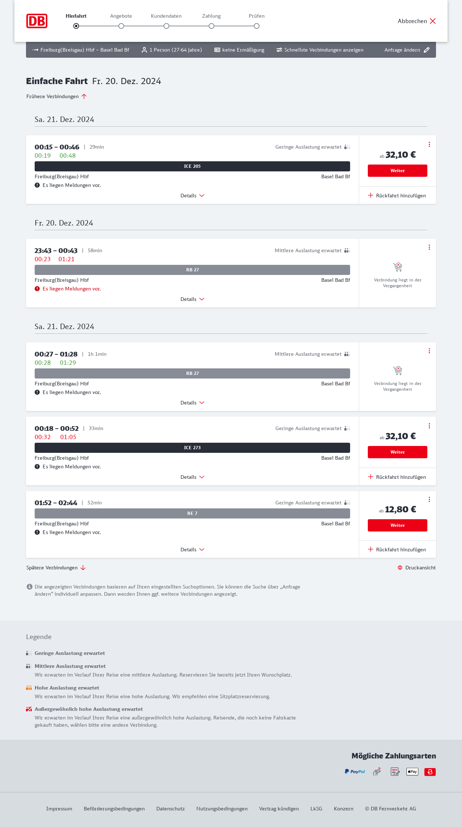Click the PayPal payment icon
This screenshot has height=827, width=462.
point(355,771)
